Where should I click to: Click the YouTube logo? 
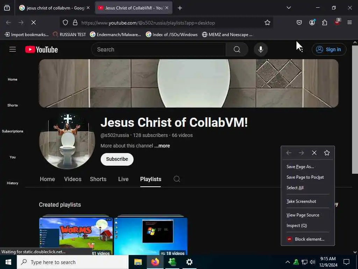click(x=41, y=49)
